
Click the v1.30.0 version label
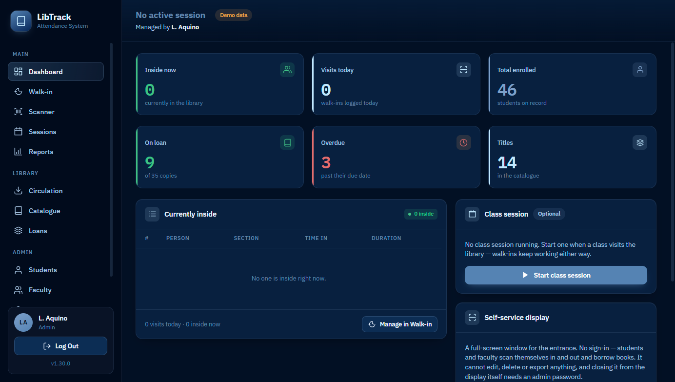click(x=60, y=363)
